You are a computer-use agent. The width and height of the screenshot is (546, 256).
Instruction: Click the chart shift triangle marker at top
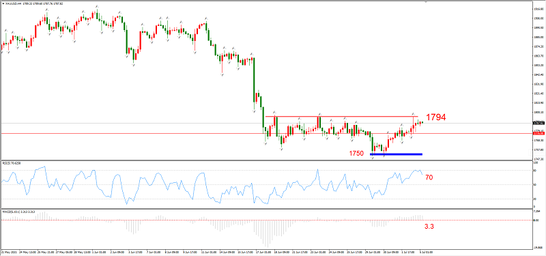(x=425, y=1)
